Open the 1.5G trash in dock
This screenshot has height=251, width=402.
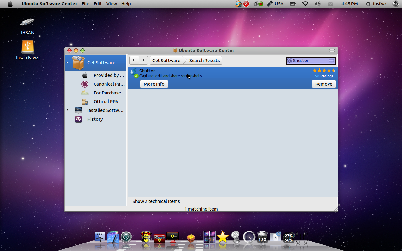pyautogui.click(x=262, y=237)
